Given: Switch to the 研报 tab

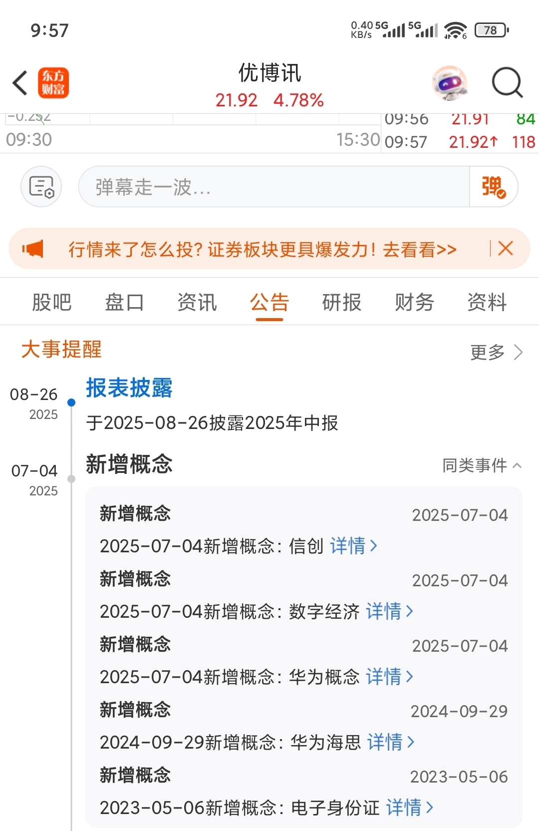Looking at the screenshot, I should [x=342, y=302].
